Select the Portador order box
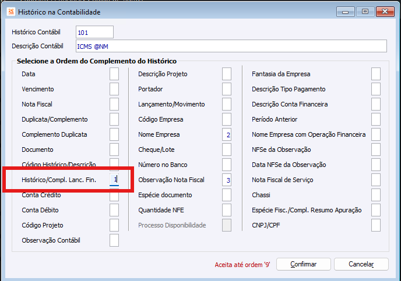Image resolution: width=401 pixels, height=281 pixels. tap(227, 89)
